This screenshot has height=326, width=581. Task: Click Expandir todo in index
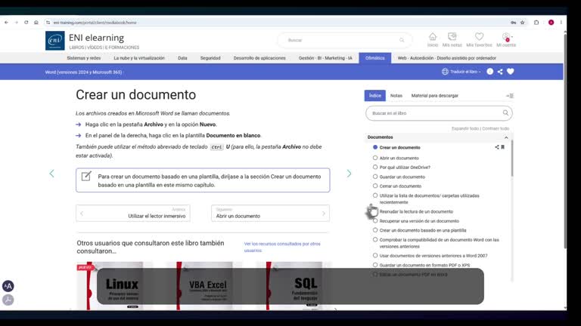coord(465,128)
